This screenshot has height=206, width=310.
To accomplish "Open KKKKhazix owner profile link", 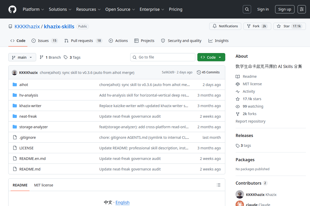I will tap(27, 26).
